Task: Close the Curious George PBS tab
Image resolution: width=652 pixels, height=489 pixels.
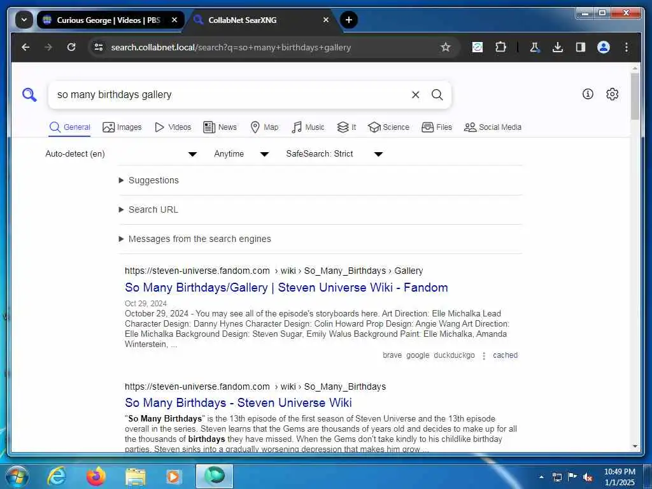Action: coord(174,20)
